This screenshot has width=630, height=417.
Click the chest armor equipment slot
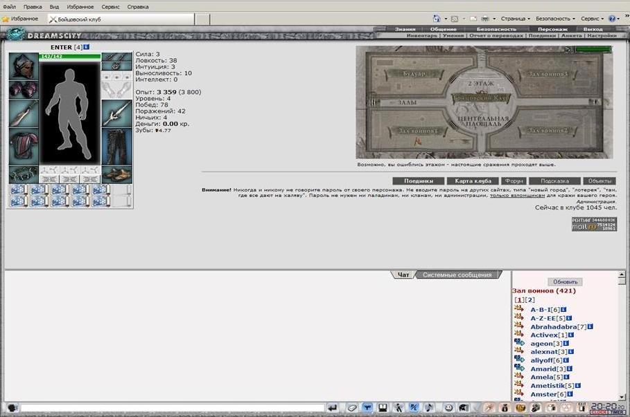24,147
